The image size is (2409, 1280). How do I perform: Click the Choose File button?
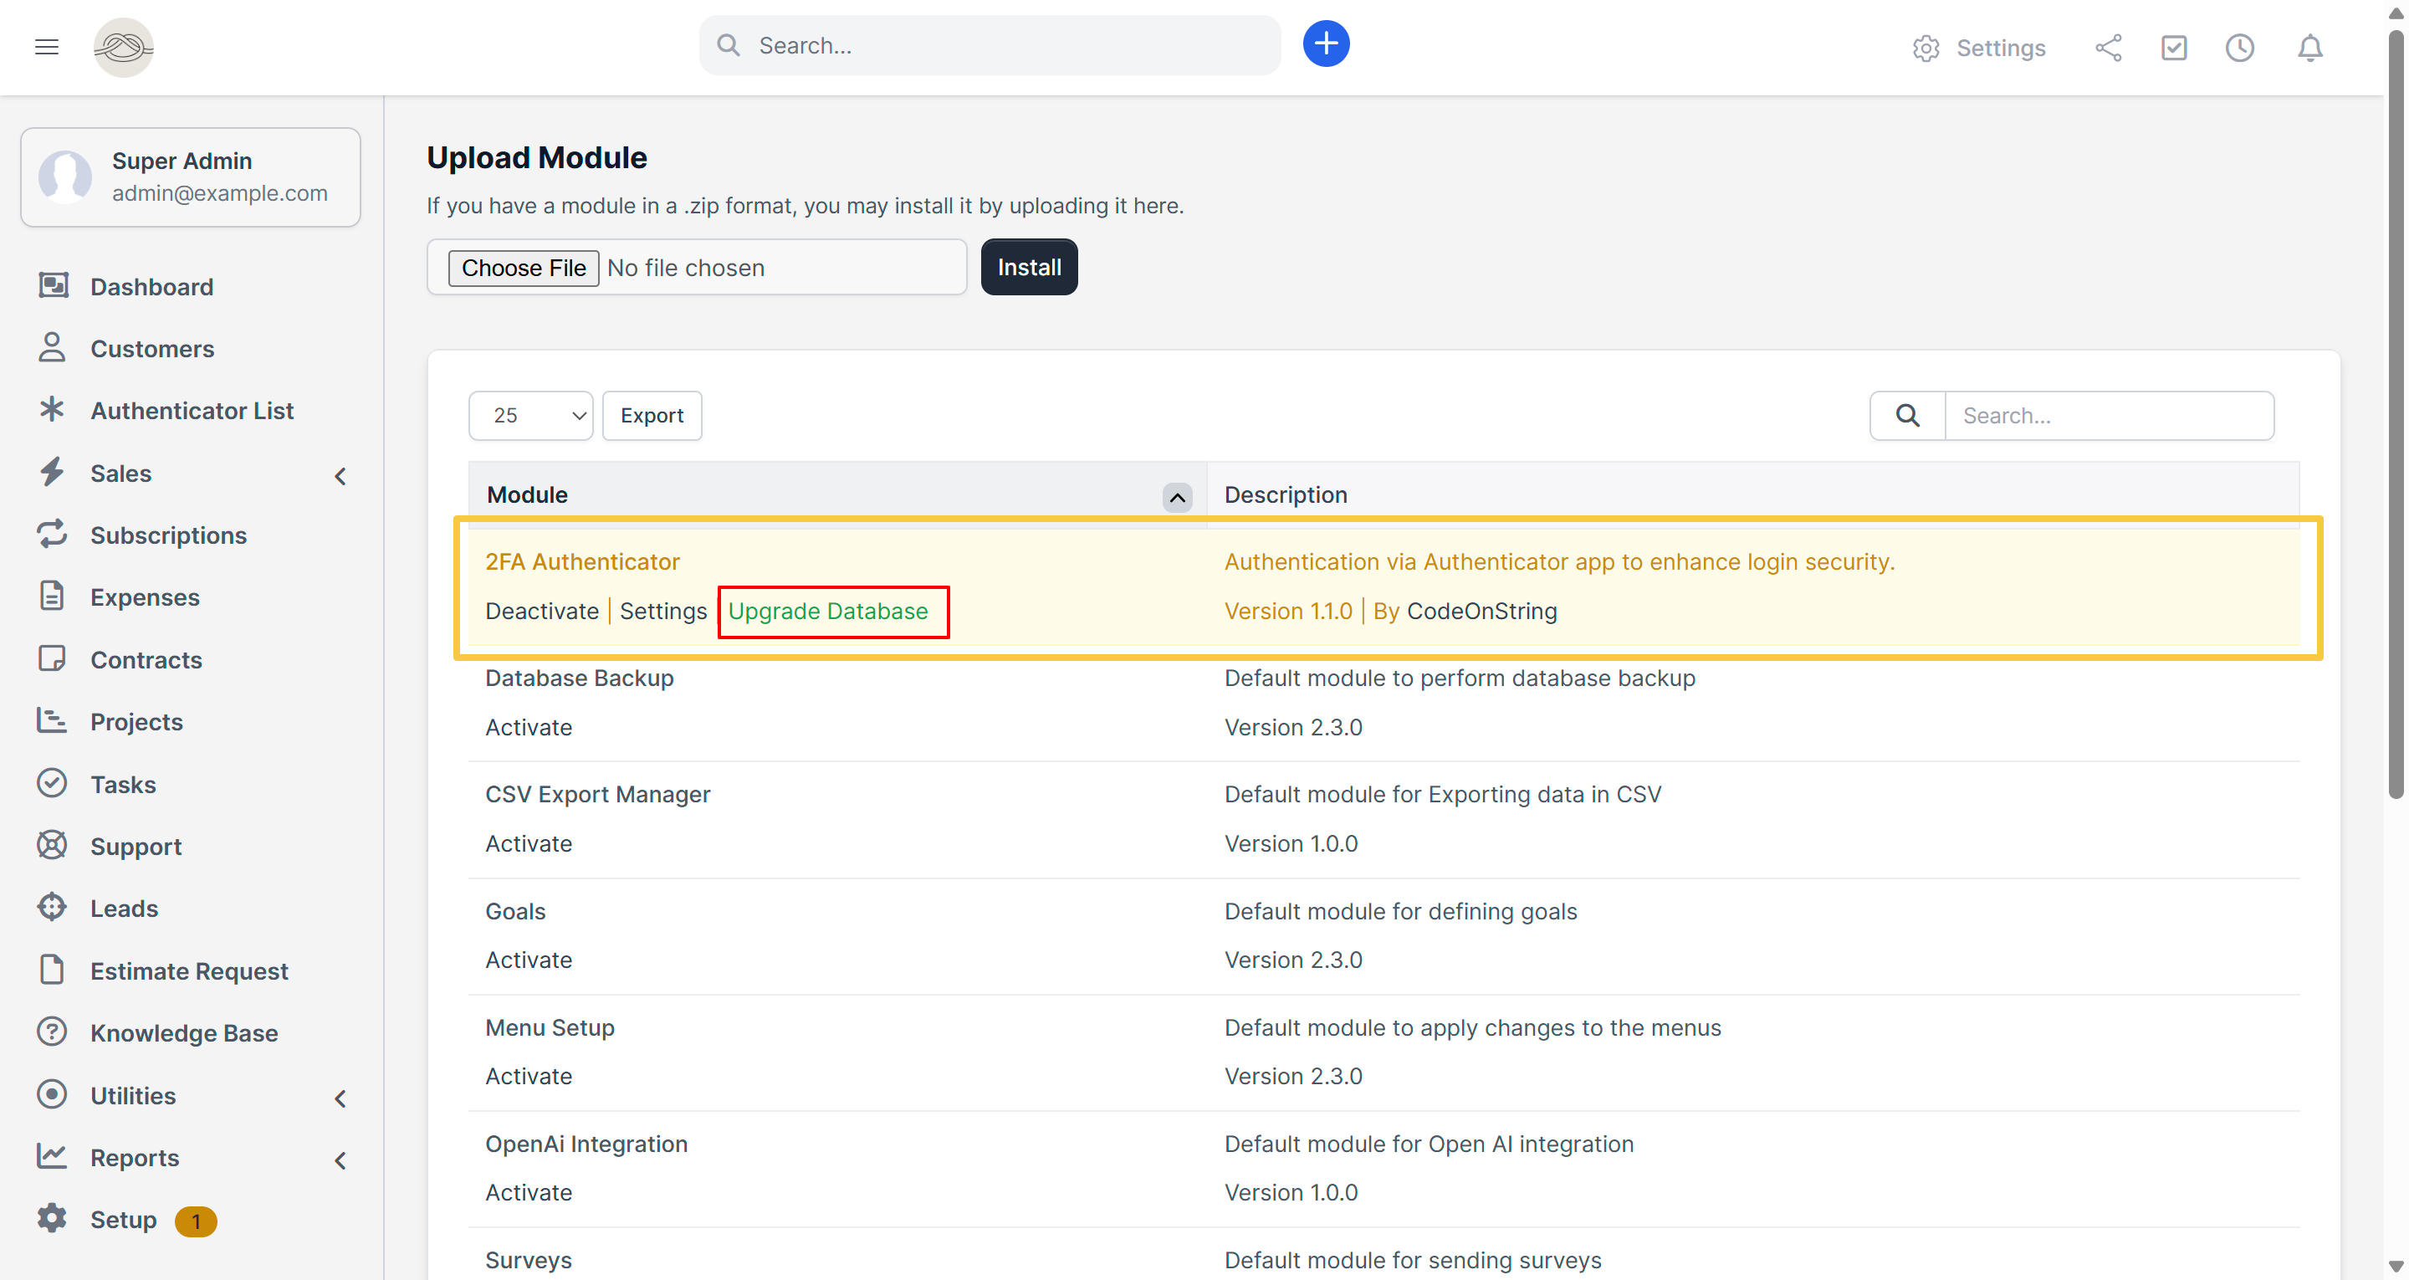click(x=524, y=268)
